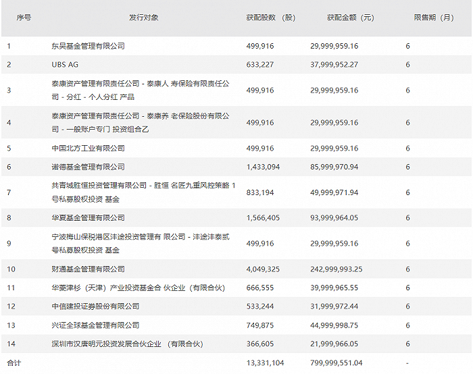This screenshot has width=473, height=374.
Task: Select the amount 21,999,966.05
Action: [334, 344]
